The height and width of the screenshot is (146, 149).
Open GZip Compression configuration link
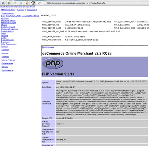(9, 44)
